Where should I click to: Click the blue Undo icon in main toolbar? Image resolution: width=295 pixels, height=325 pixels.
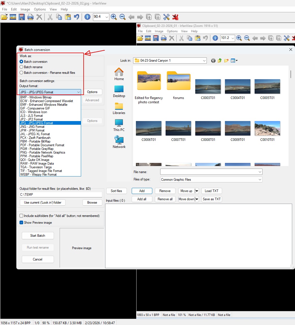click(x=77, y=17)
